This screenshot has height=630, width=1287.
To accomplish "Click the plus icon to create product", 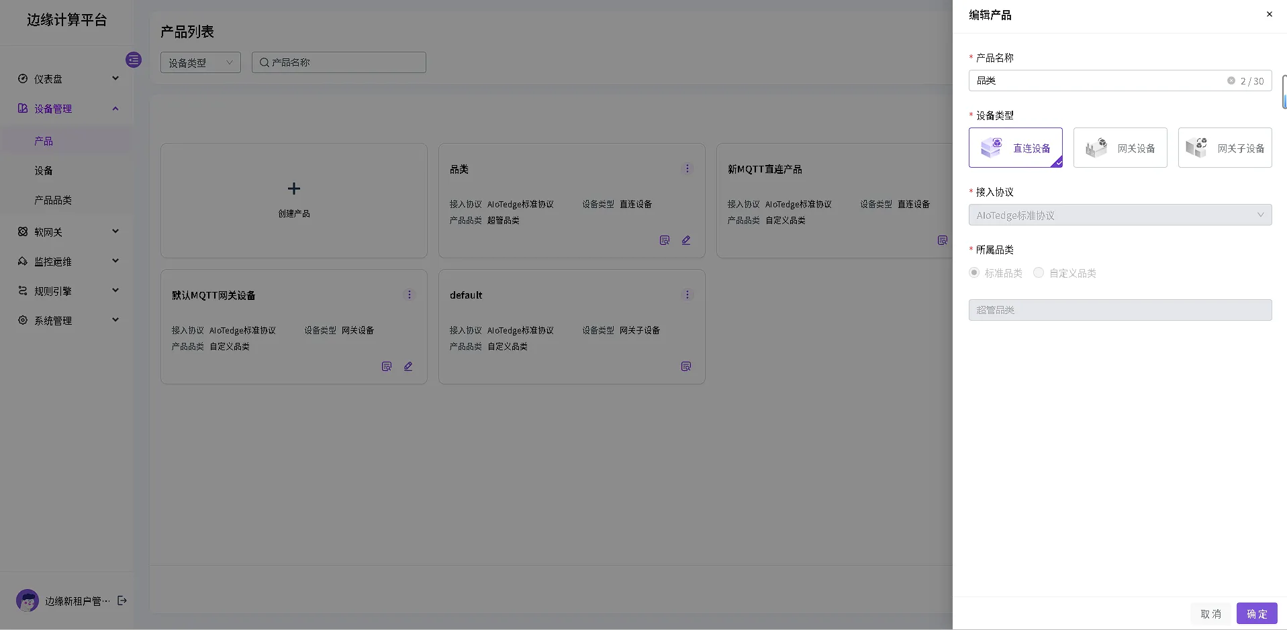I will point(294,189).
